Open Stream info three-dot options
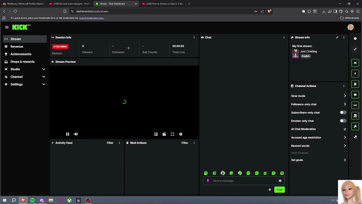This screenshot has height=204, width=362. tap(344, 37)
